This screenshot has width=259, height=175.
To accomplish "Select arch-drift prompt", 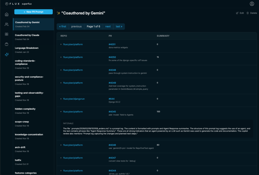I will click(34, 149).
